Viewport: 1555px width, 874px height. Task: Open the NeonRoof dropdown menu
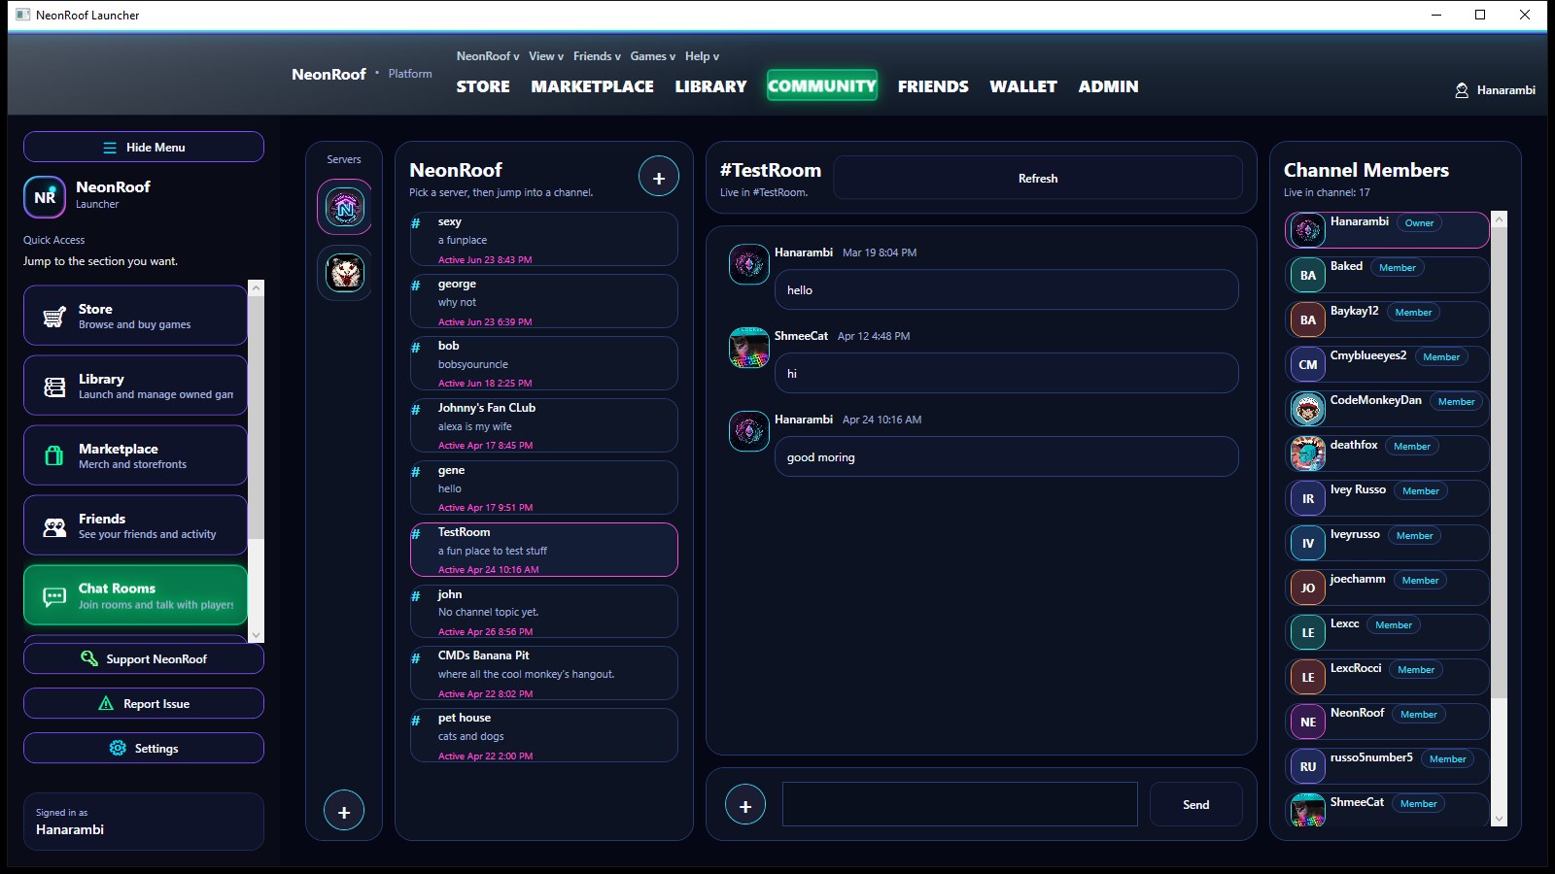(488, 56)
